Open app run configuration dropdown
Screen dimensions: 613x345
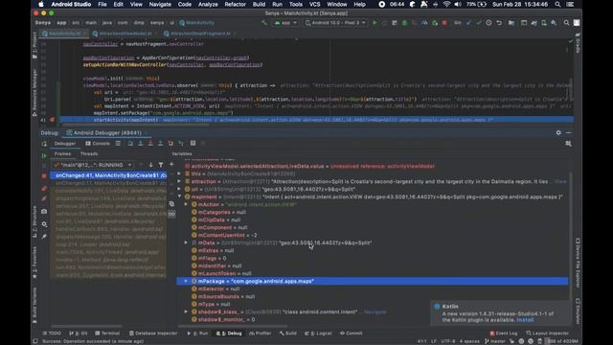[285, 23]
